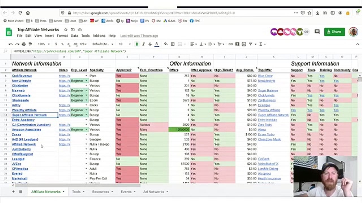Open the horizontal align dropdown
The width and height of the screenshot is (362, 203).
pyautogui.click(x=194, y=44)
